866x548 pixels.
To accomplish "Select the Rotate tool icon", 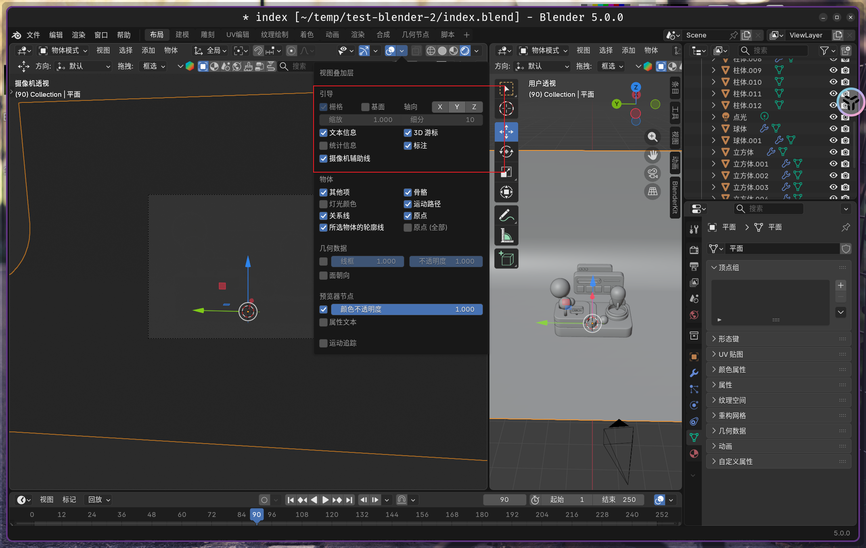I will [506, 152].
